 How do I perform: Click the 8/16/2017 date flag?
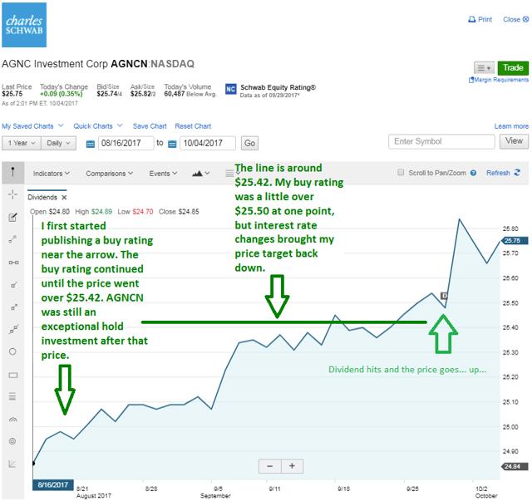(x=53, y=484)
